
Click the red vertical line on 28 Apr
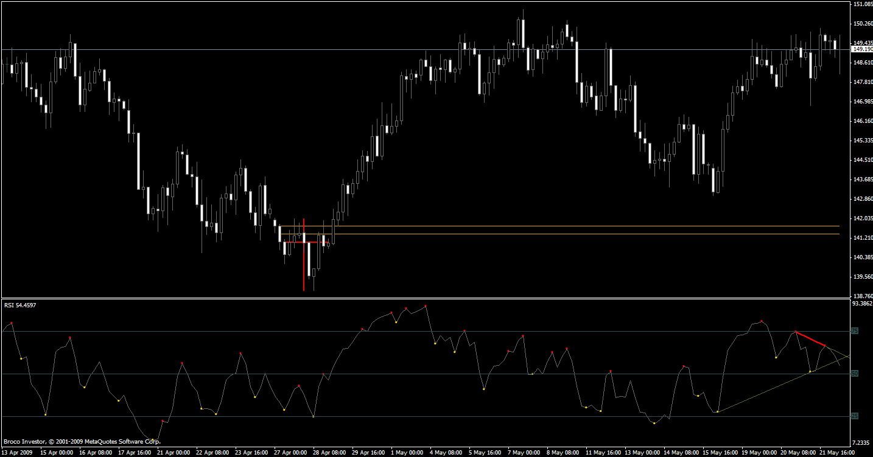[x=303, y=254]
